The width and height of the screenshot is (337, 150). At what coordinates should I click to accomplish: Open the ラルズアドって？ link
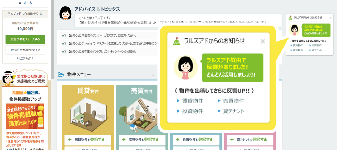pyautogui.click(x=25, y=59)
